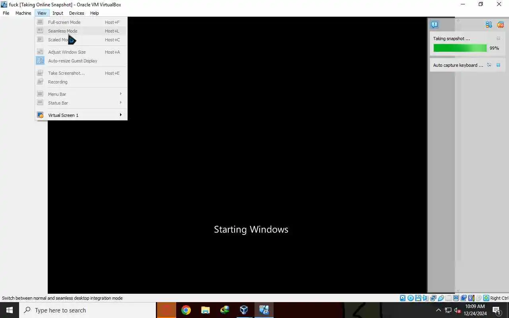
Task: Dismiss the Taking snapshot notification
Action: tap(498, 39)
